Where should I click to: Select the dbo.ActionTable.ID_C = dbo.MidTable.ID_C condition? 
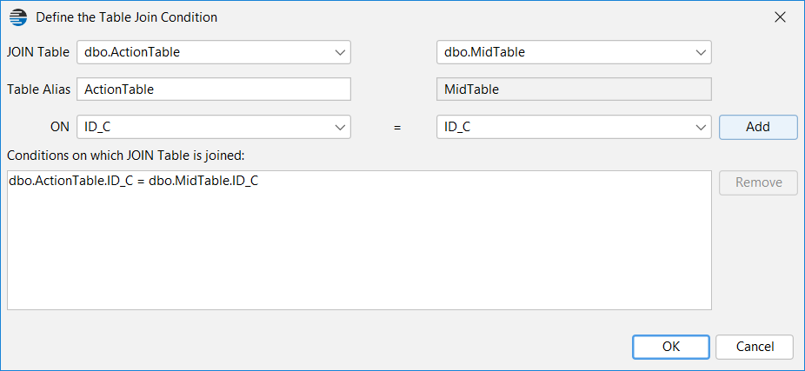point(134,182)
